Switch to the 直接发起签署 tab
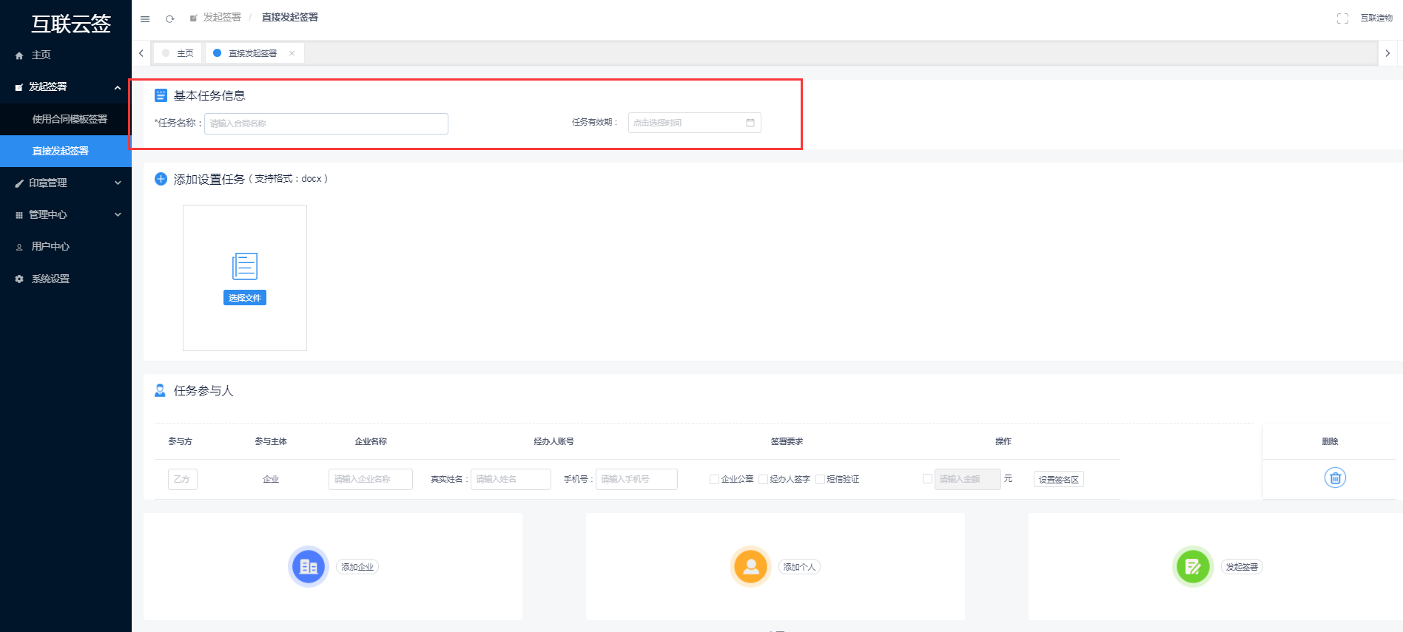 point(255,53)
